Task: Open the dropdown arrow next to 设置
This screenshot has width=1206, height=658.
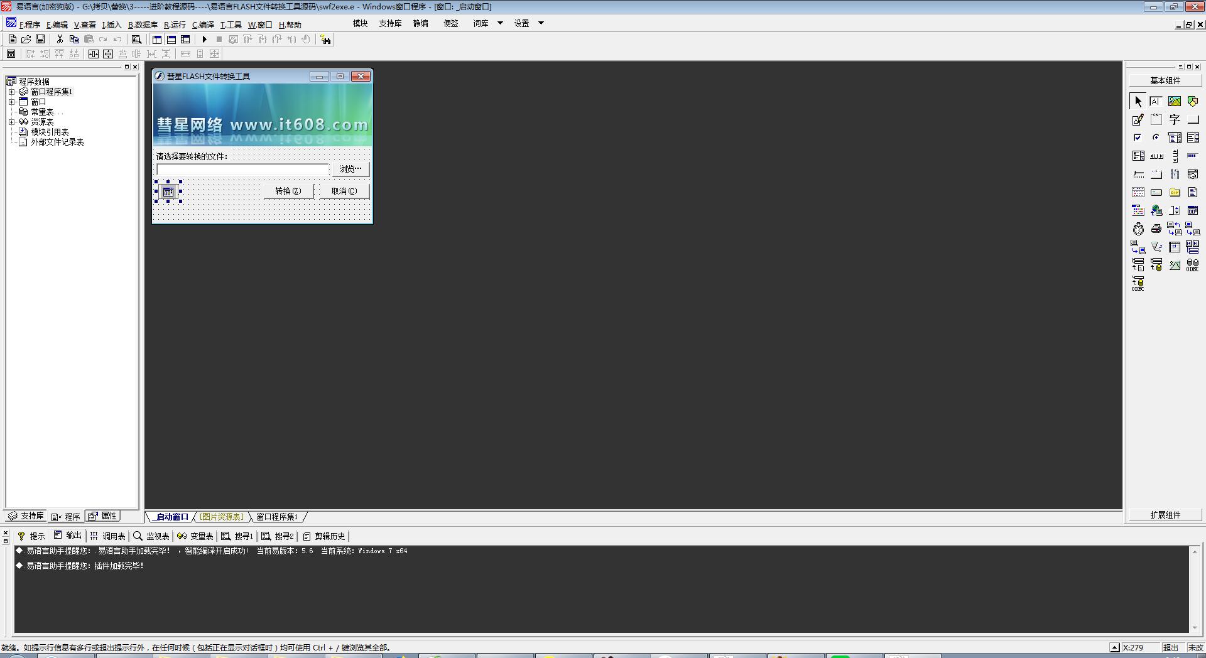Action: click(x=541, y=23)
